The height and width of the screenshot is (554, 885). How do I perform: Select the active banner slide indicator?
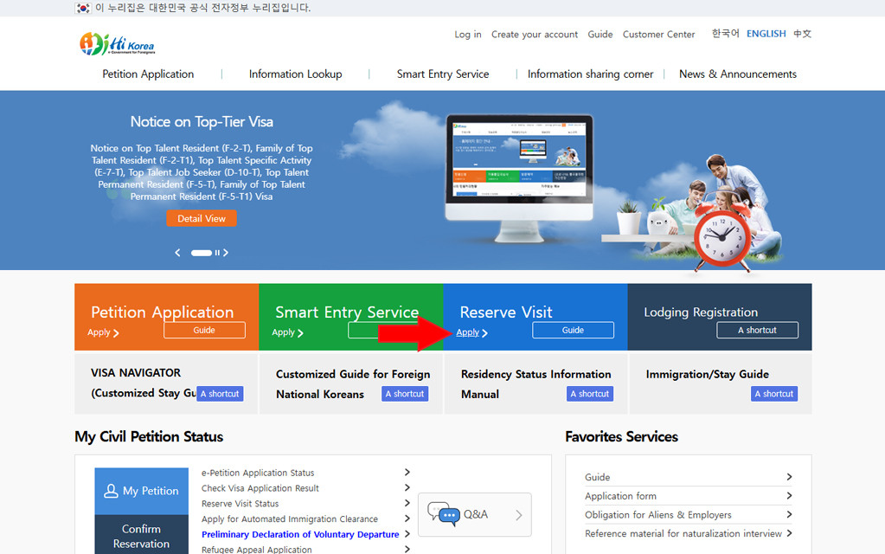[202, 253]
